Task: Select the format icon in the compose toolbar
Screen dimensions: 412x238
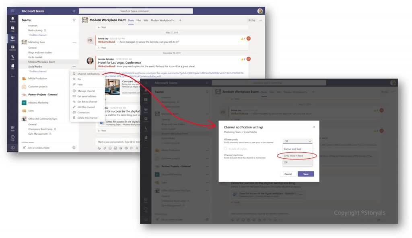Action: (x=99, y=148)
